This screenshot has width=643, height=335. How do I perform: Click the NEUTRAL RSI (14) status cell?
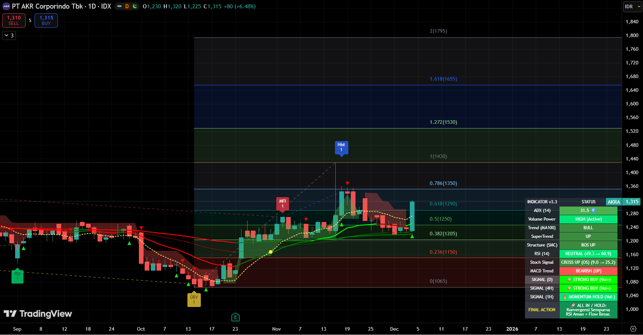pyautogui.click(x=588, y=254)
